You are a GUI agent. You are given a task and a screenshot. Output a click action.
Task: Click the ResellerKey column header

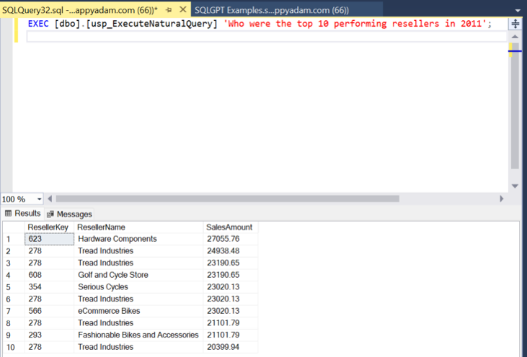(49, 227)
